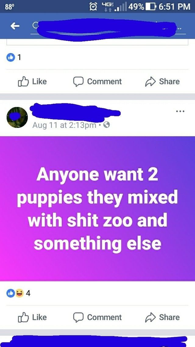195x347 pixels.
Task: Tap the laughing haha reaction emoji
Action: (x=20, y=293)
